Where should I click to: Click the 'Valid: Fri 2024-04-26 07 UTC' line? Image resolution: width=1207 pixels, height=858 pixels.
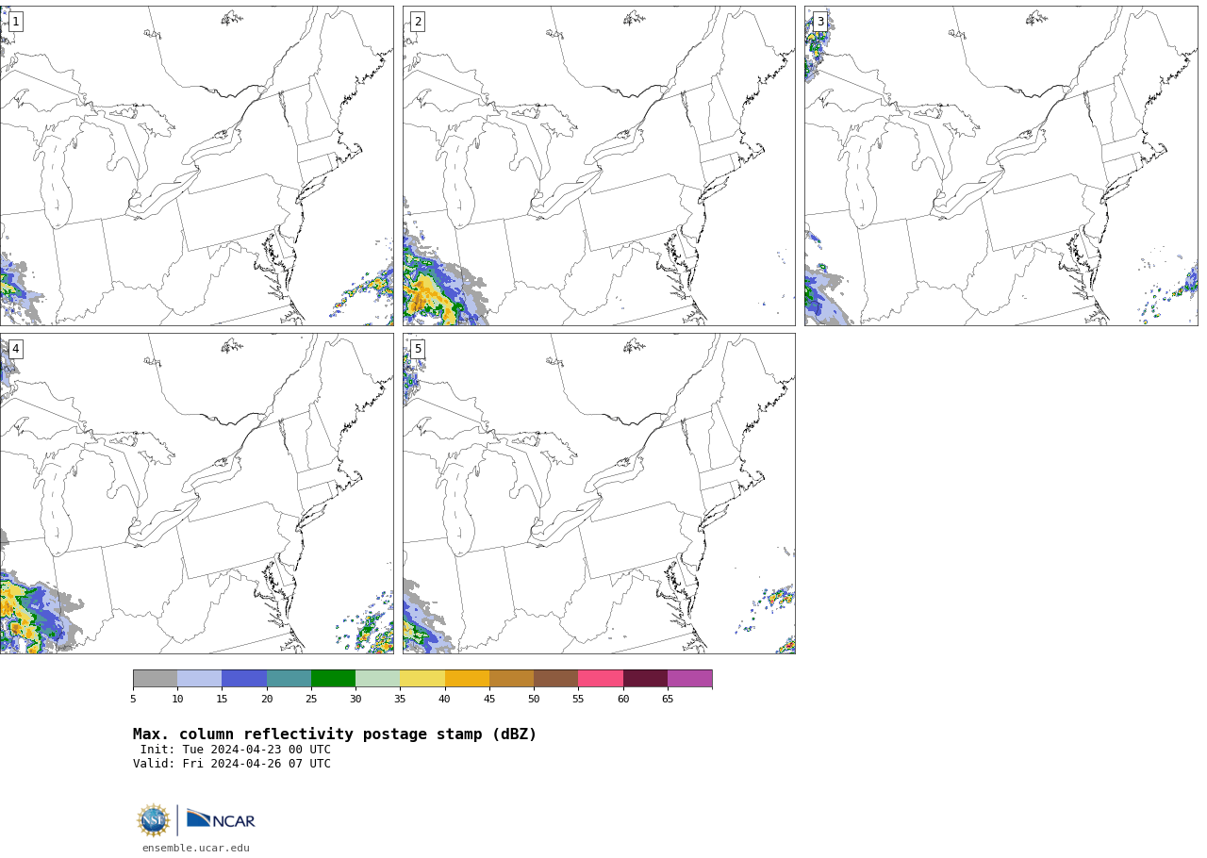(x=232, y=764)
